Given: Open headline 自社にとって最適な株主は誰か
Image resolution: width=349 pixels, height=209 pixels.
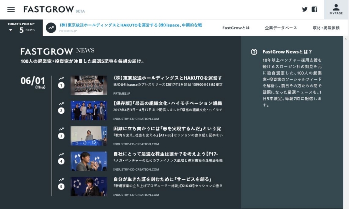Looking at the screenshot, I should (166, 154).
